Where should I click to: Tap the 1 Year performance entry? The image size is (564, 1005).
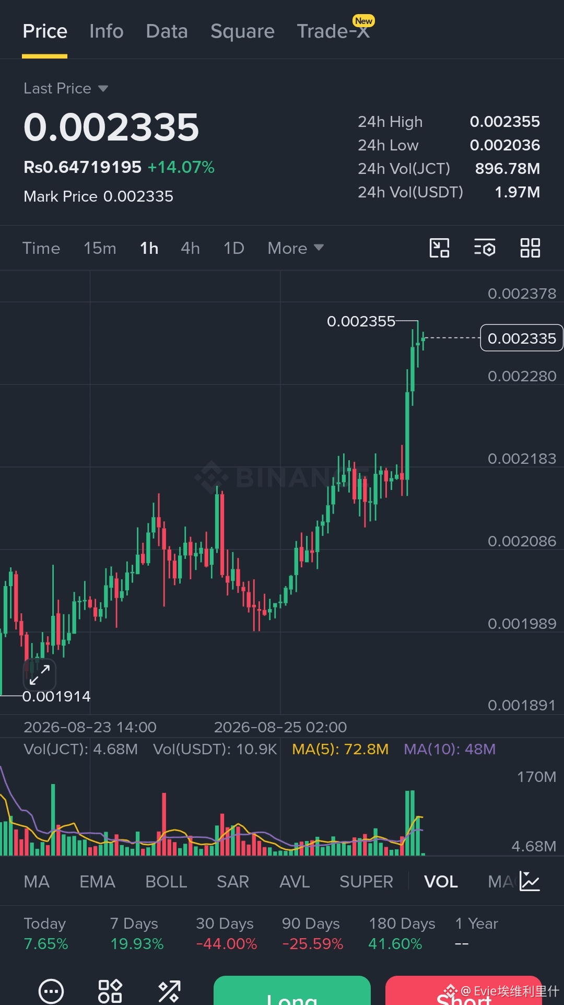click(476, 933)
